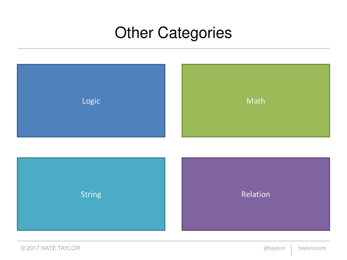Image resolution: width=347 pixels, height=260 pixels.
Task: Open the teal String category box
Action: coord(91,194)
